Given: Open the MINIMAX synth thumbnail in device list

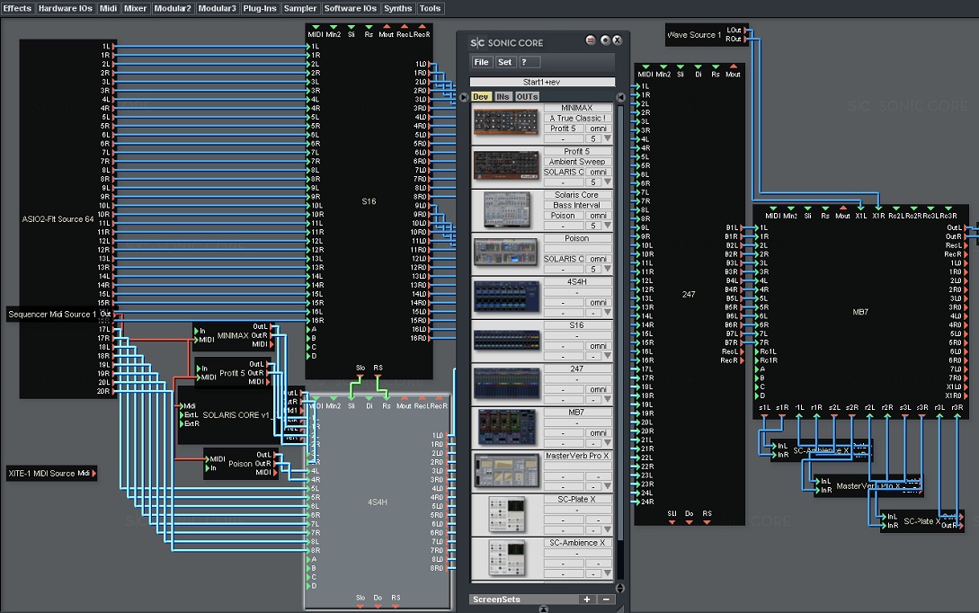Looking at the screenshot, I should pos(506,122).
